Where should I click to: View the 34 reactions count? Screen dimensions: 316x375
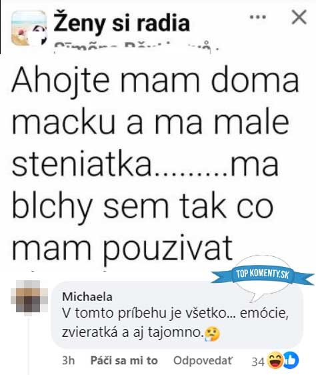pyautogui.click(x=258, y=362)
